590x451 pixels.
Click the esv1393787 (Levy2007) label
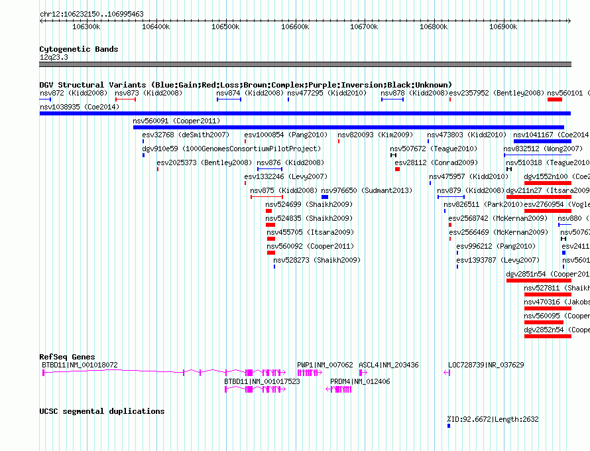(498, 260)
